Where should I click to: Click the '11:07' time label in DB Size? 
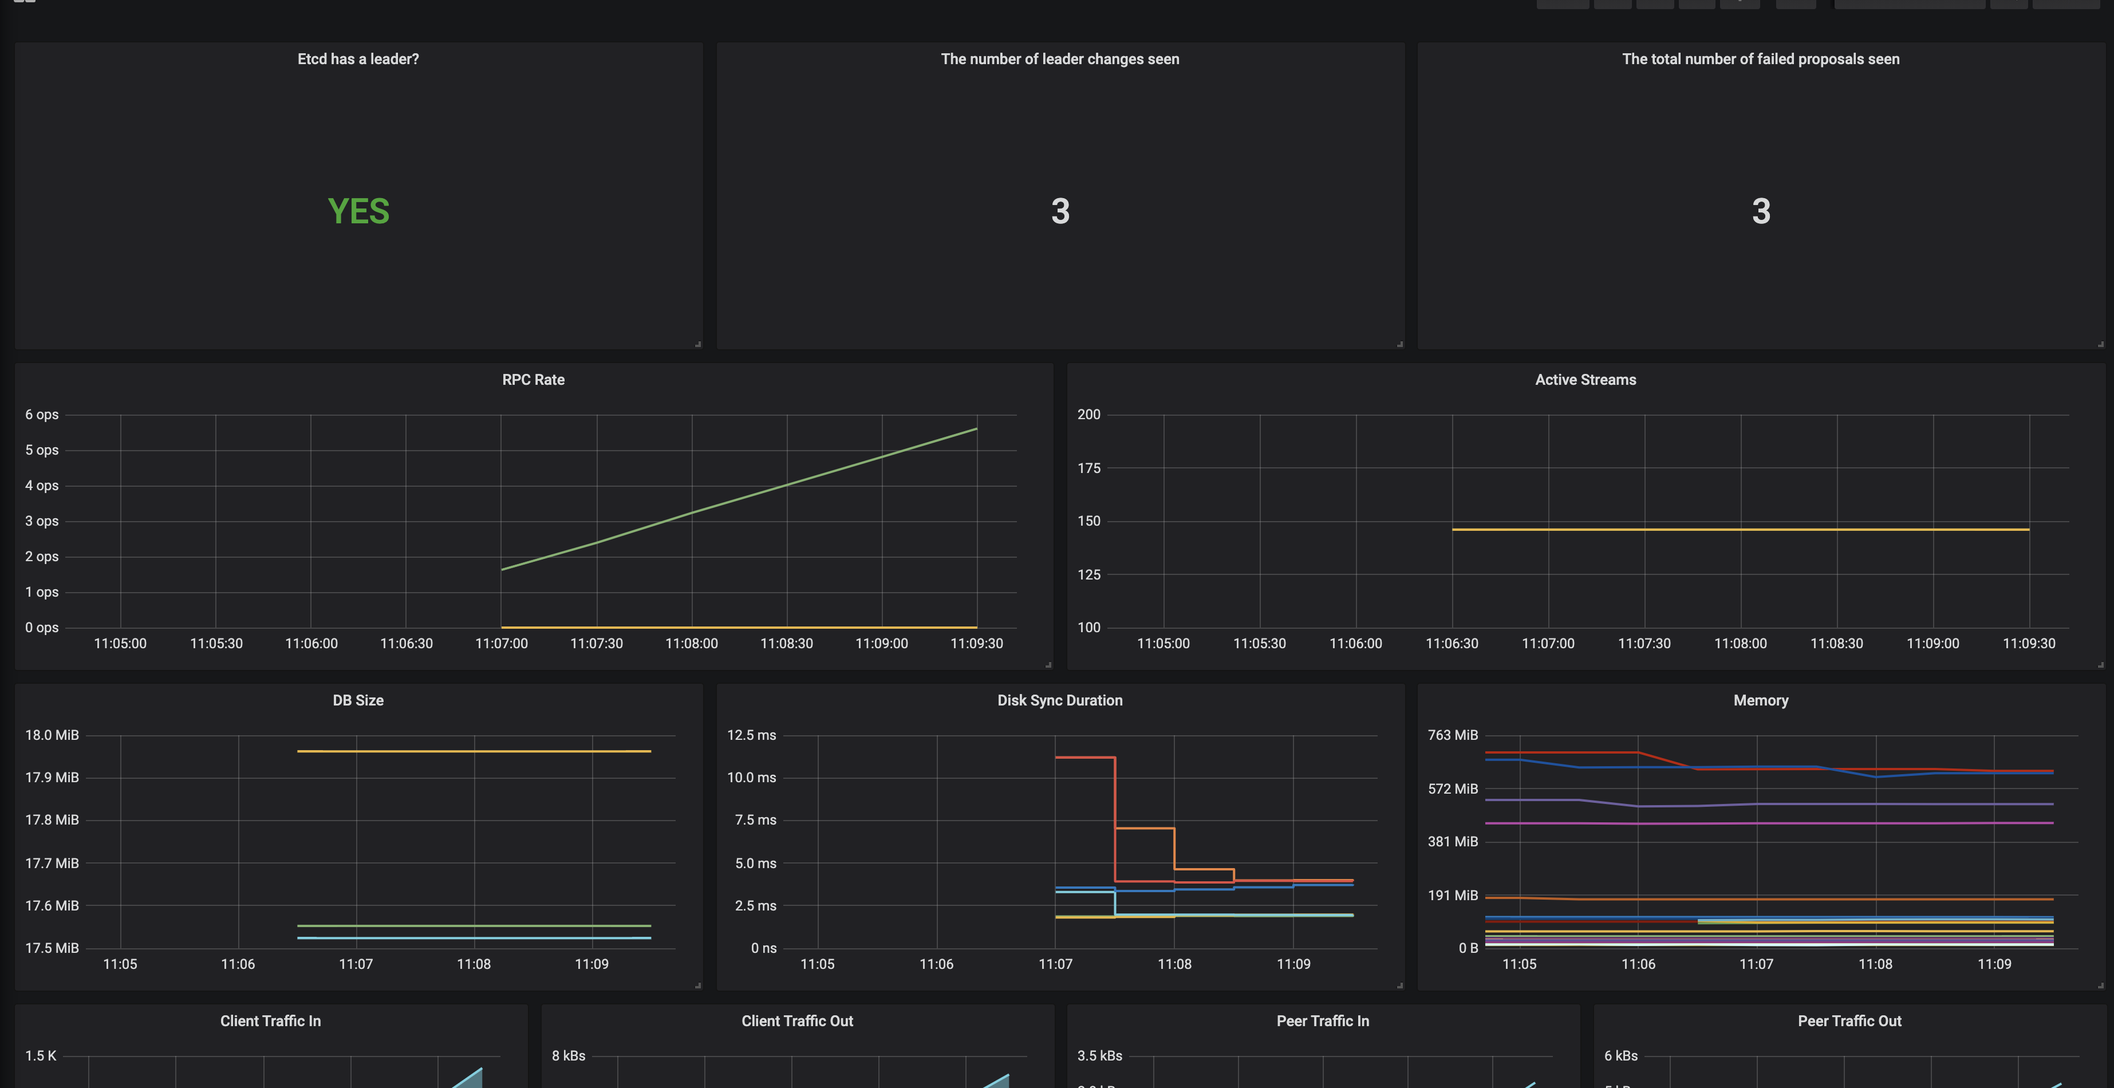click(x=356, y=964)
